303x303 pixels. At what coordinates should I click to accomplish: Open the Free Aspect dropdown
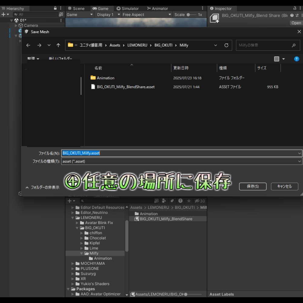(146, 15)
